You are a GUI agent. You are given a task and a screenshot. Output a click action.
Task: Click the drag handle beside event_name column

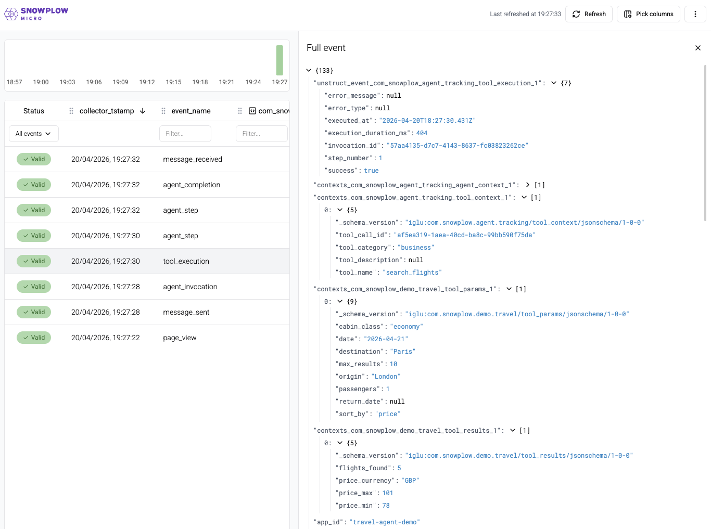[163, 111]
